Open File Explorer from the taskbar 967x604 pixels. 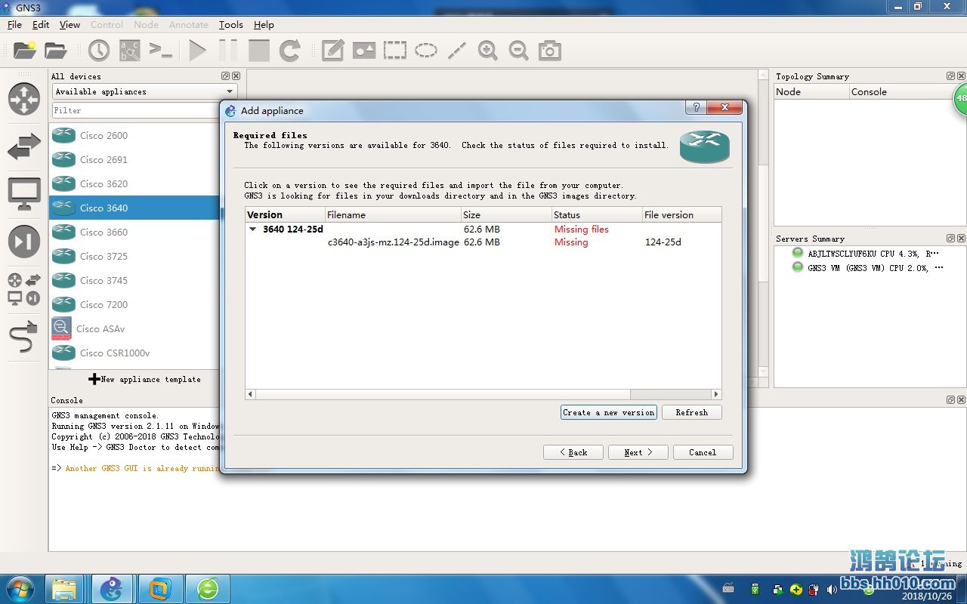tap(64, 589)
